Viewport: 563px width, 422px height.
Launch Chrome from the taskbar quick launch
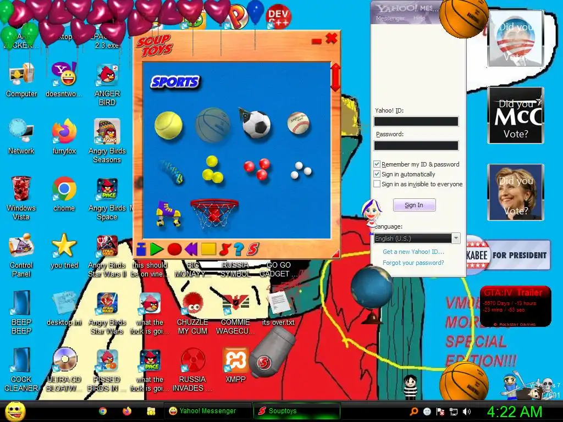point(103,411)
